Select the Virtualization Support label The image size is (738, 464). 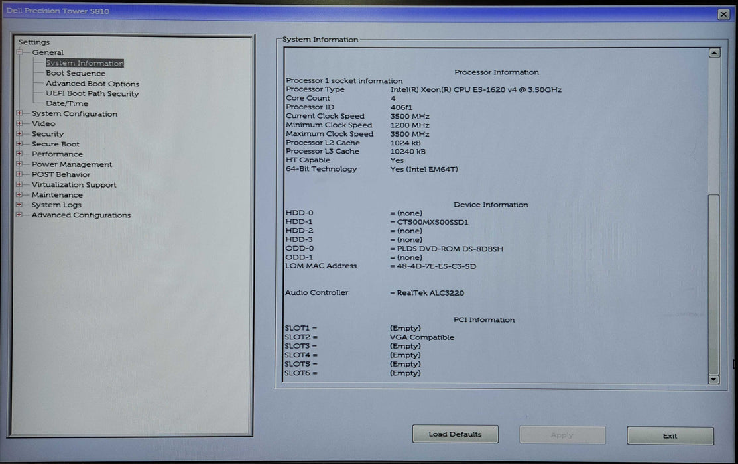click(74, 184)
